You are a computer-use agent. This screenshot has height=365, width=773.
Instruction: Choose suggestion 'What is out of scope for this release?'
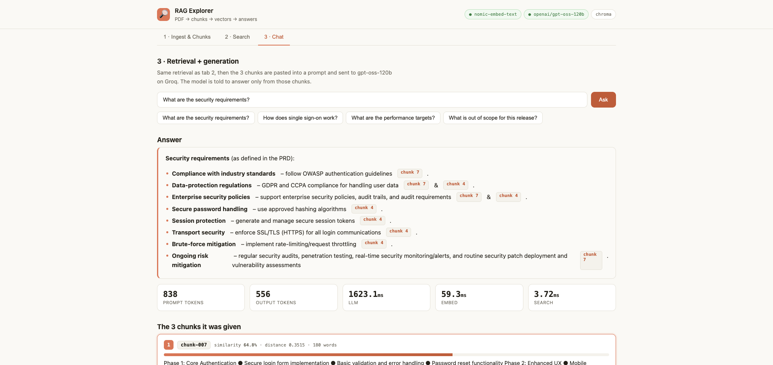click(493, 118)
